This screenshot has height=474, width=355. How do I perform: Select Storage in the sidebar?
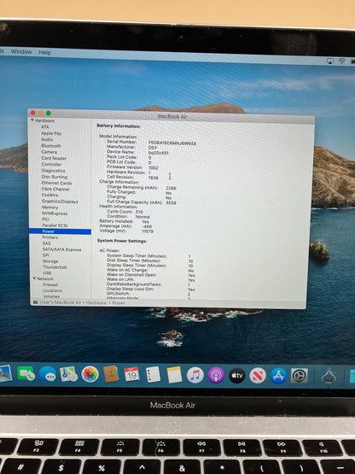[50, 261]
